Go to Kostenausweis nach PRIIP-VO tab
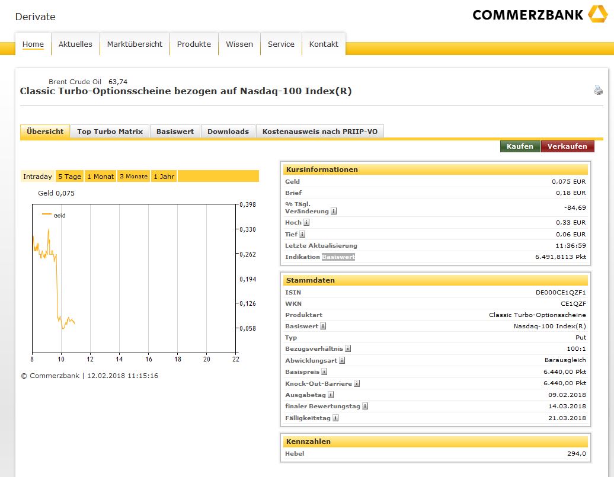 point(319,132)
